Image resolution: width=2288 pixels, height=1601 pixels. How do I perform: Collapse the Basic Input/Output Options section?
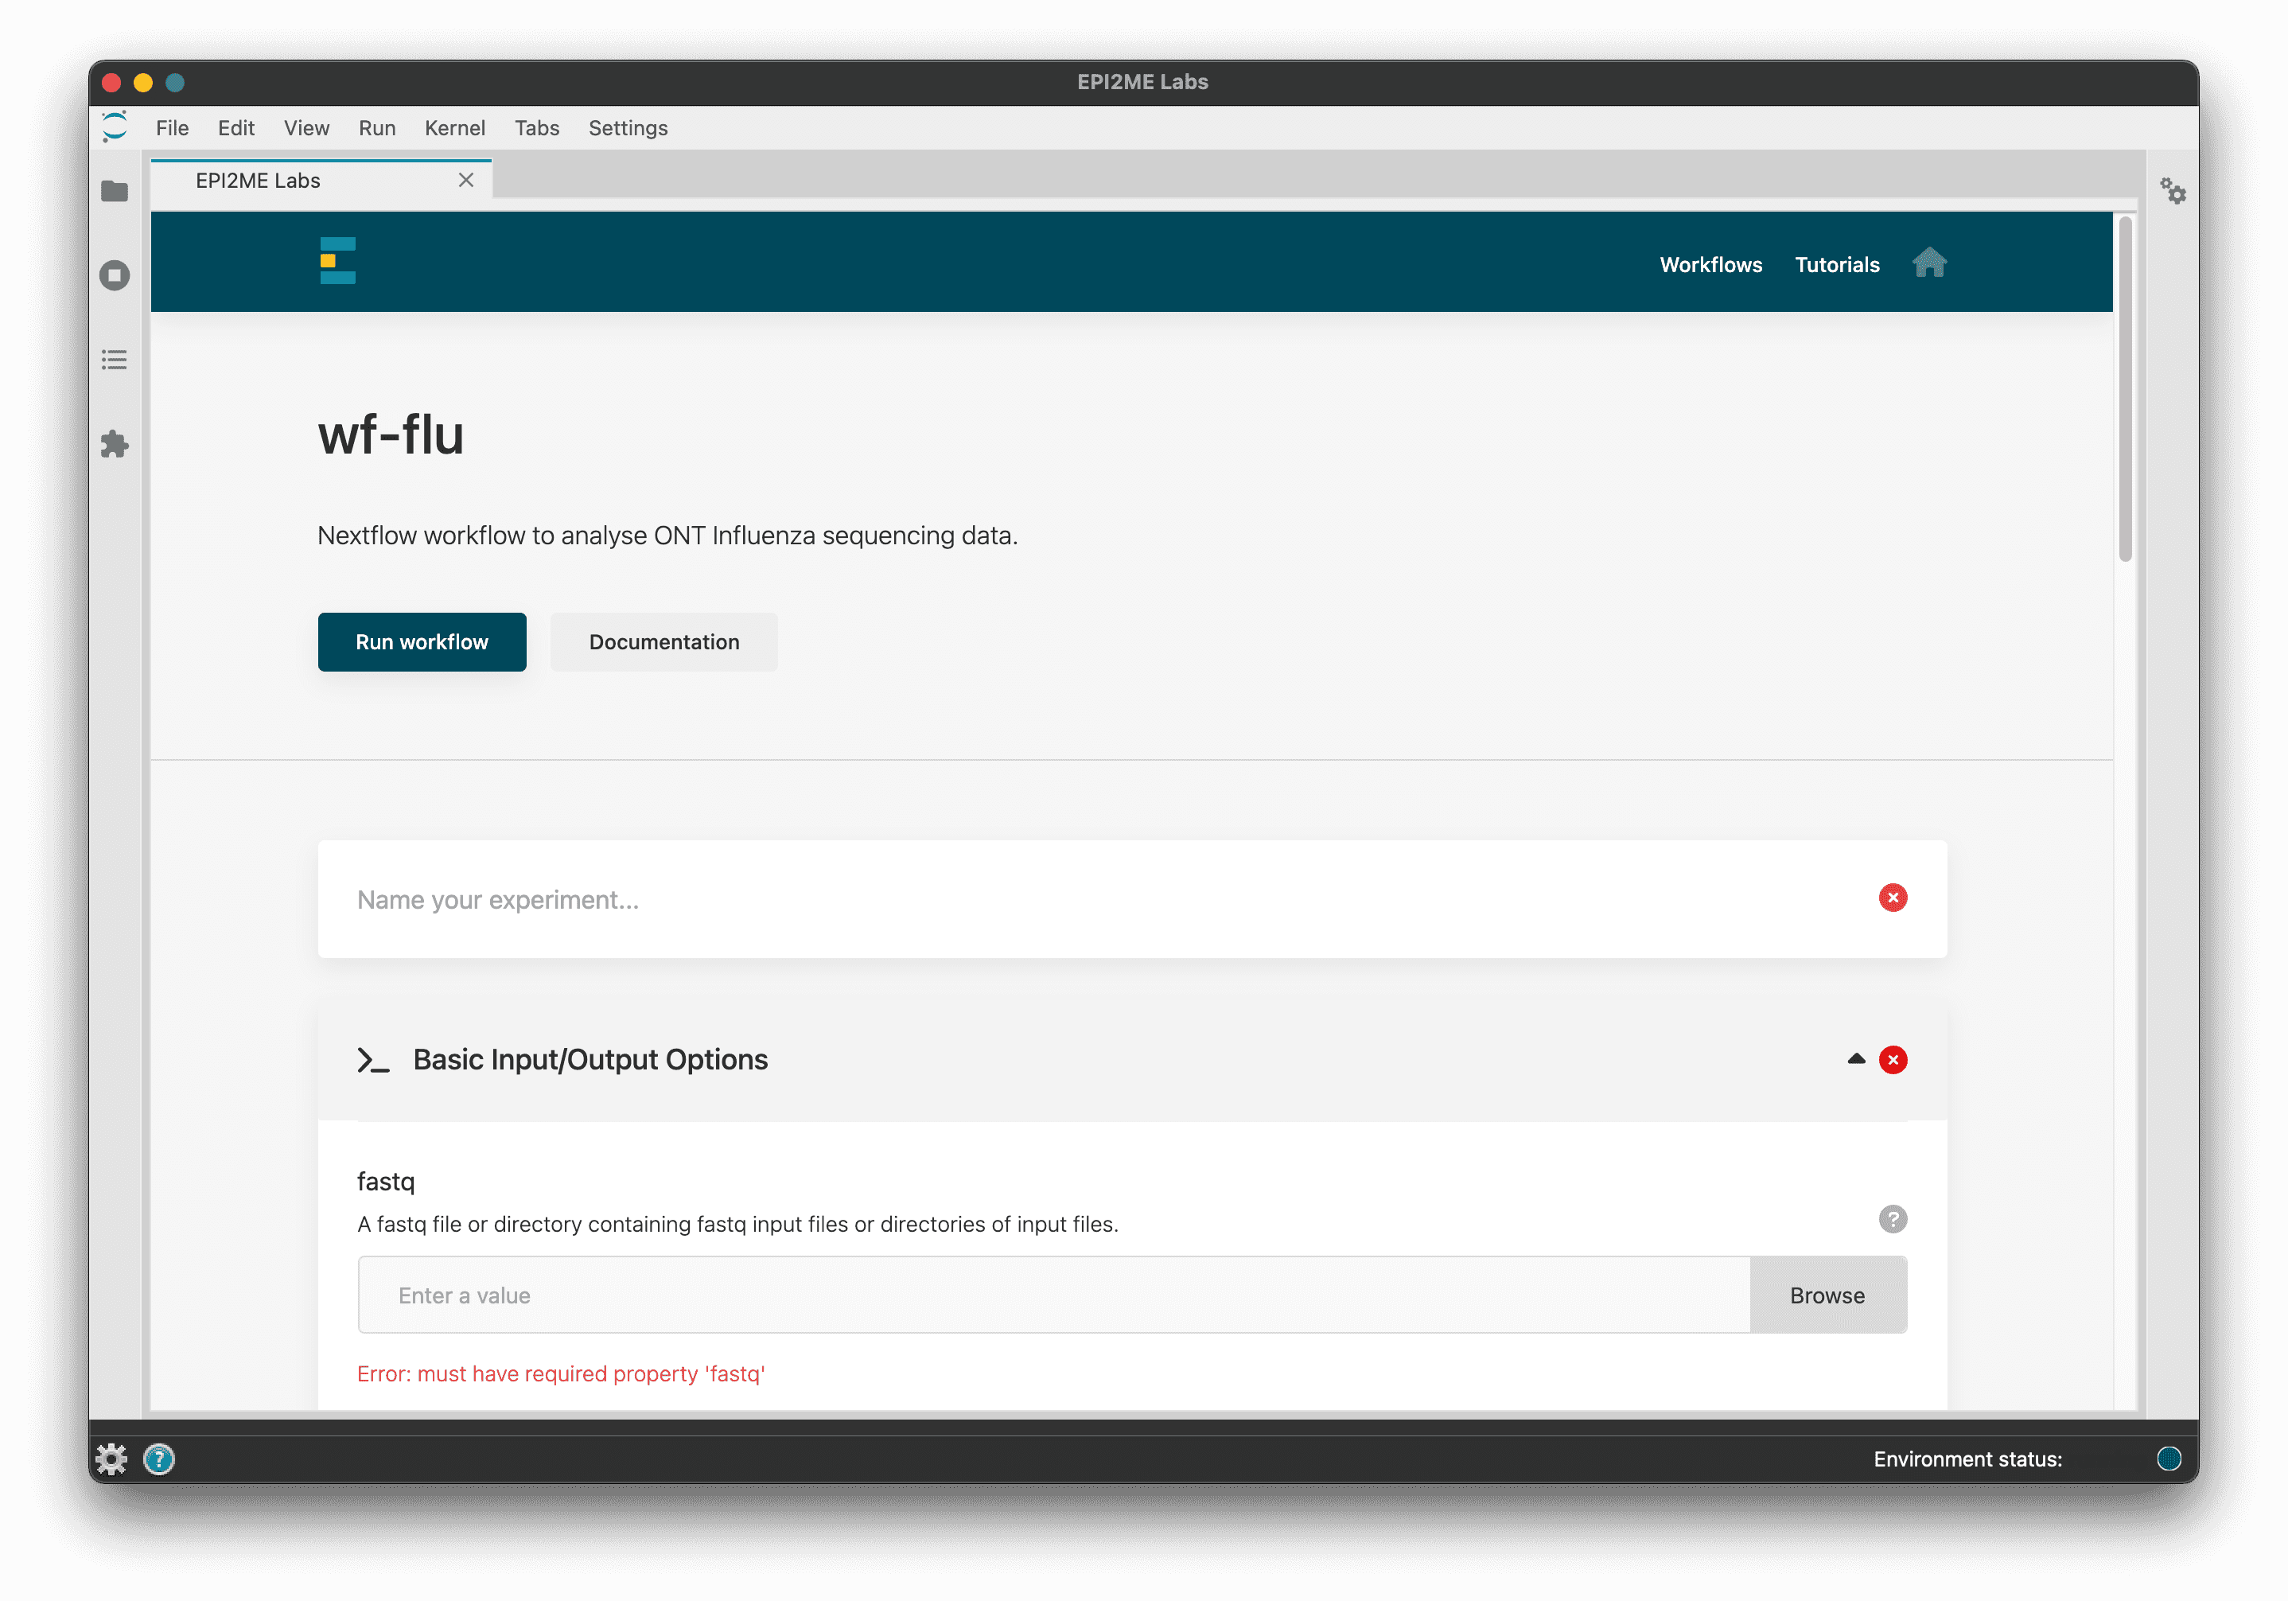pyautogui.click(x=1855, y=1060)
